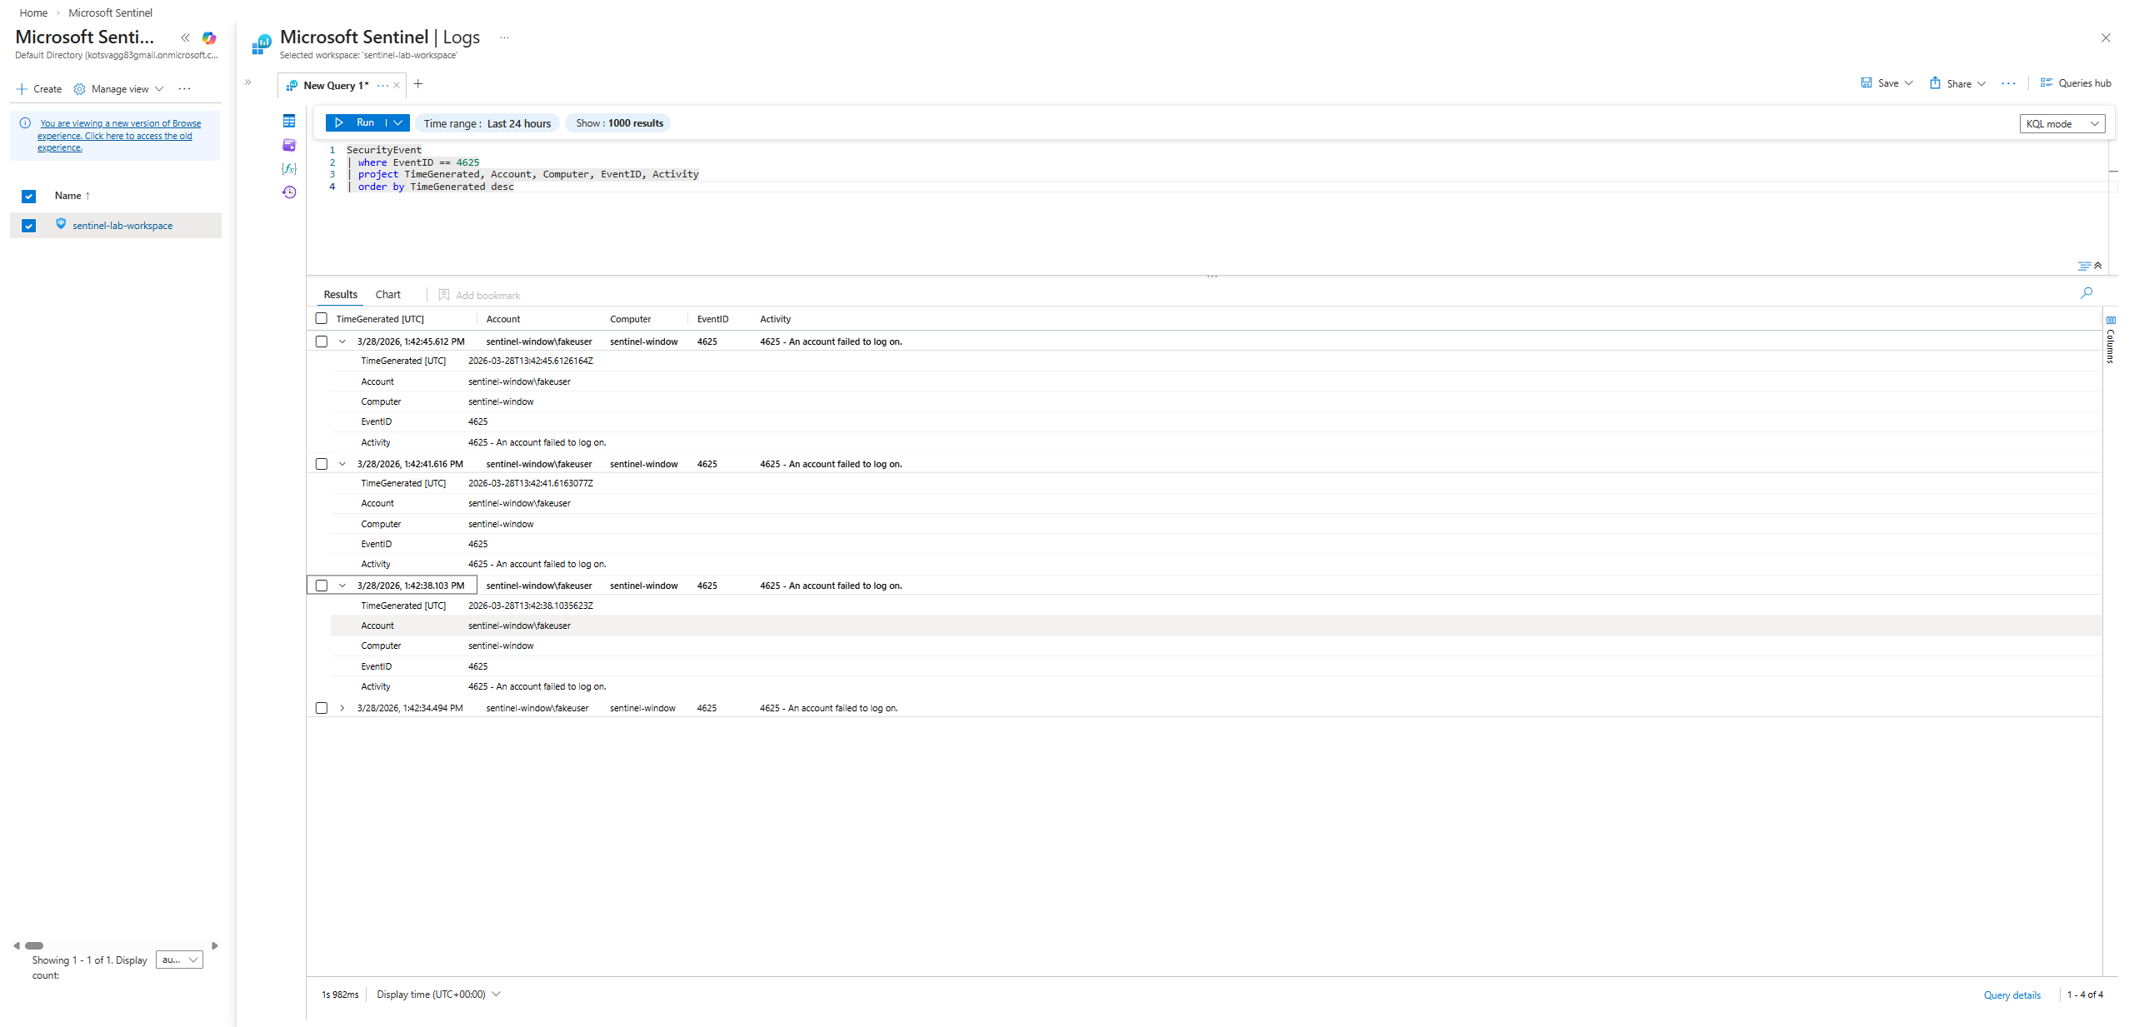This screenshot has width=2129, height=1027.
Task: Open the Query details link
Action: 2012,995
